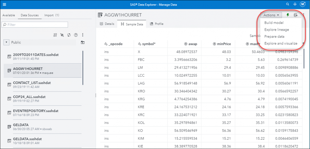This screenshot has width=310, height=149.
Task: Click the numeric icon in the awap header
Action: click(x=186, y=44)
